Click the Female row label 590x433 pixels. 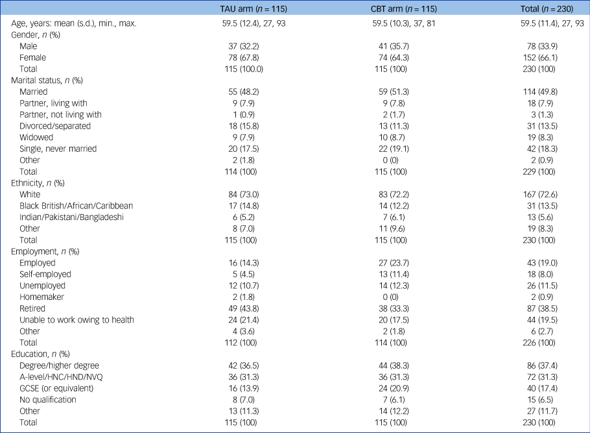click(32, 58)
